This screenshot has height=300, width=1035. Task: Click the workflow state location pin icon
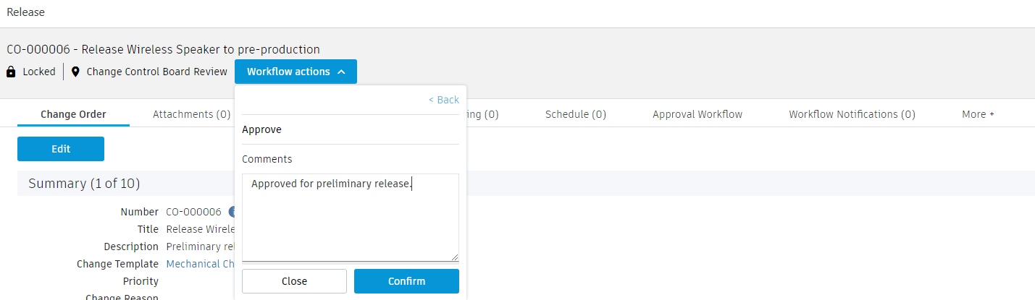point(75,72)
